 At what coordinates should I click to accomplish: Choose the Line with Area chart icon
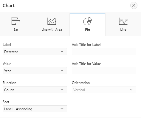click(x=52, y=21)
